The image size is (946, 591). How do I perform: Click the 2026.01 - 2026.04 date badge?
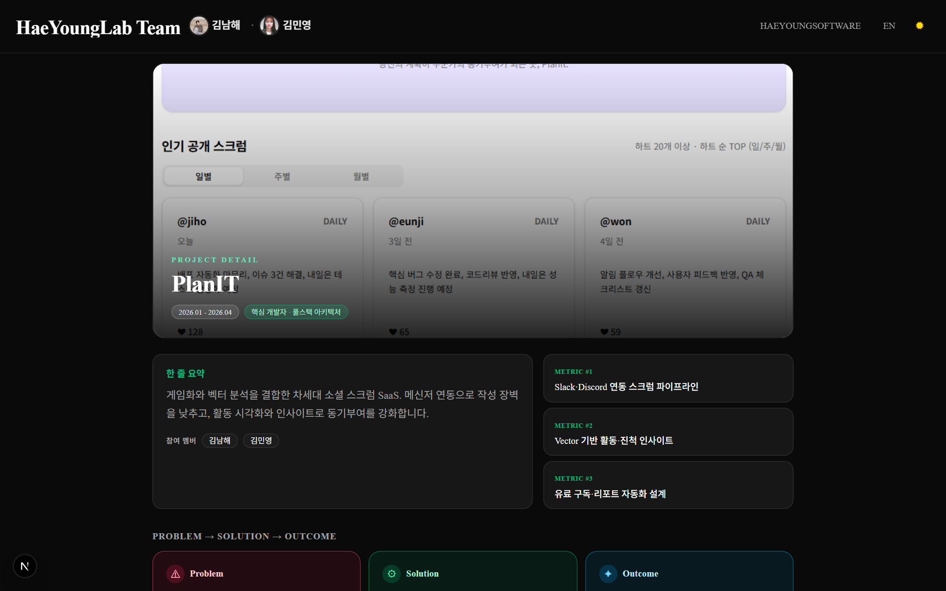point(205,312)
